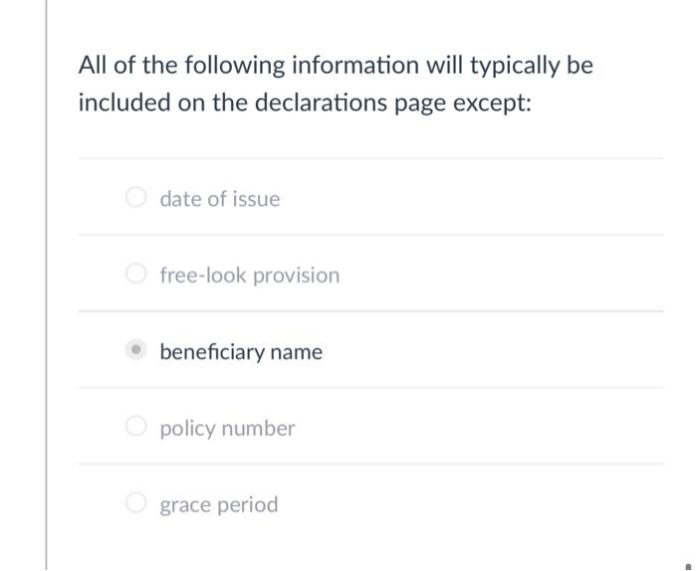Select the 'date of issue' radio button

[x=136, y=197]
